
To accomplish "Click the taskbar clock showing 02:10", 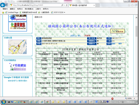I will [x=130, y=102].
